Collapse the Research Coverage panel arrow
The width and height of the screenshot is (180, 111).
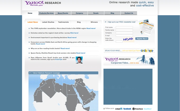(30, 73)
